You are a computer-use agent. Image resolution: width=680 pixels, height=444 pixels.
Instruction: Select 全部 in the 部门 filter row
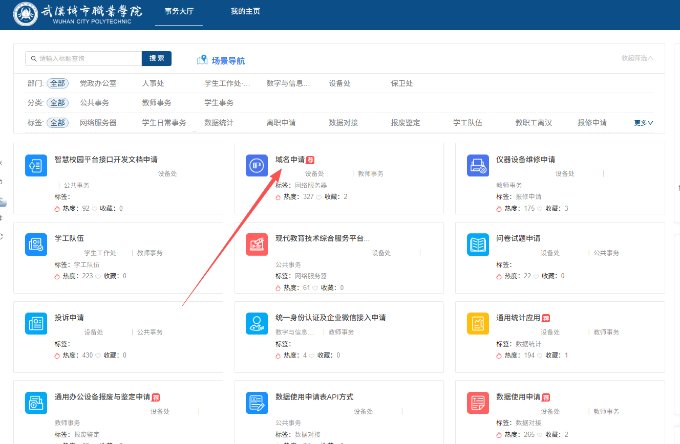(57, 83)
